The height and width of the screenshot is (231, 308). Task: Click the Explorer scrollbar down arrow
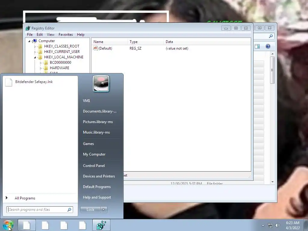(273, 182)
